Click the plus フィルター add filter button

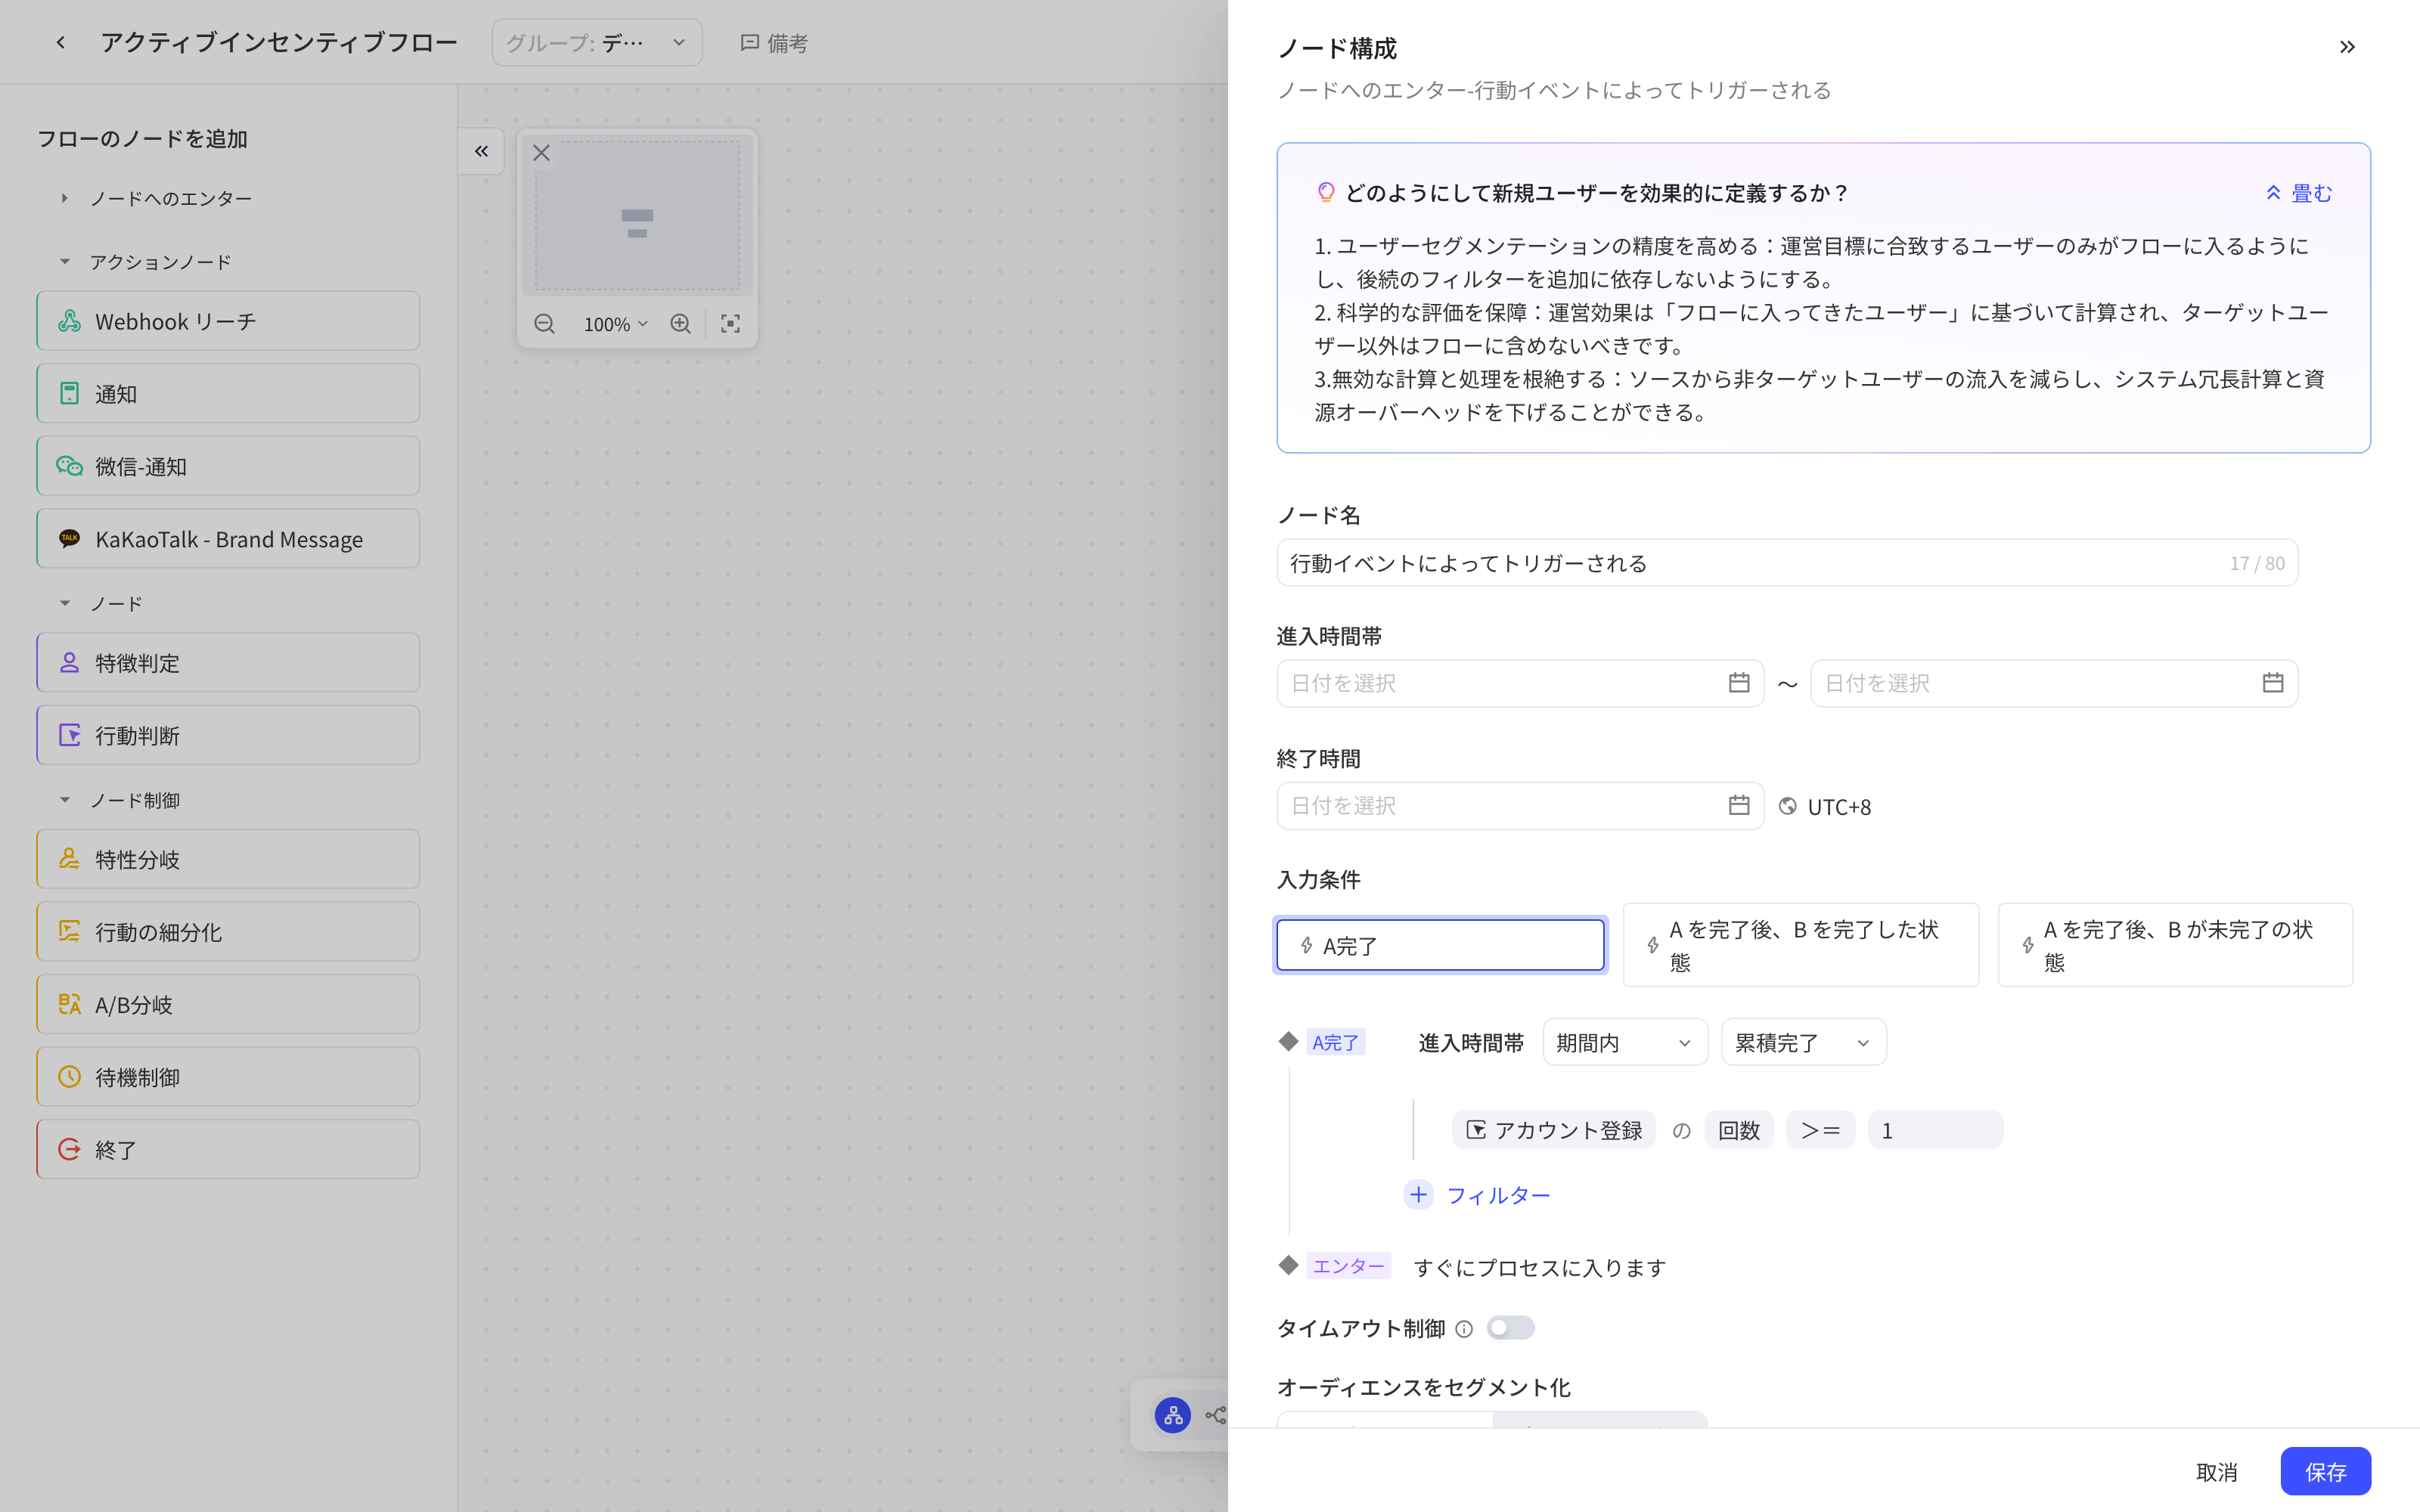1478,1195
